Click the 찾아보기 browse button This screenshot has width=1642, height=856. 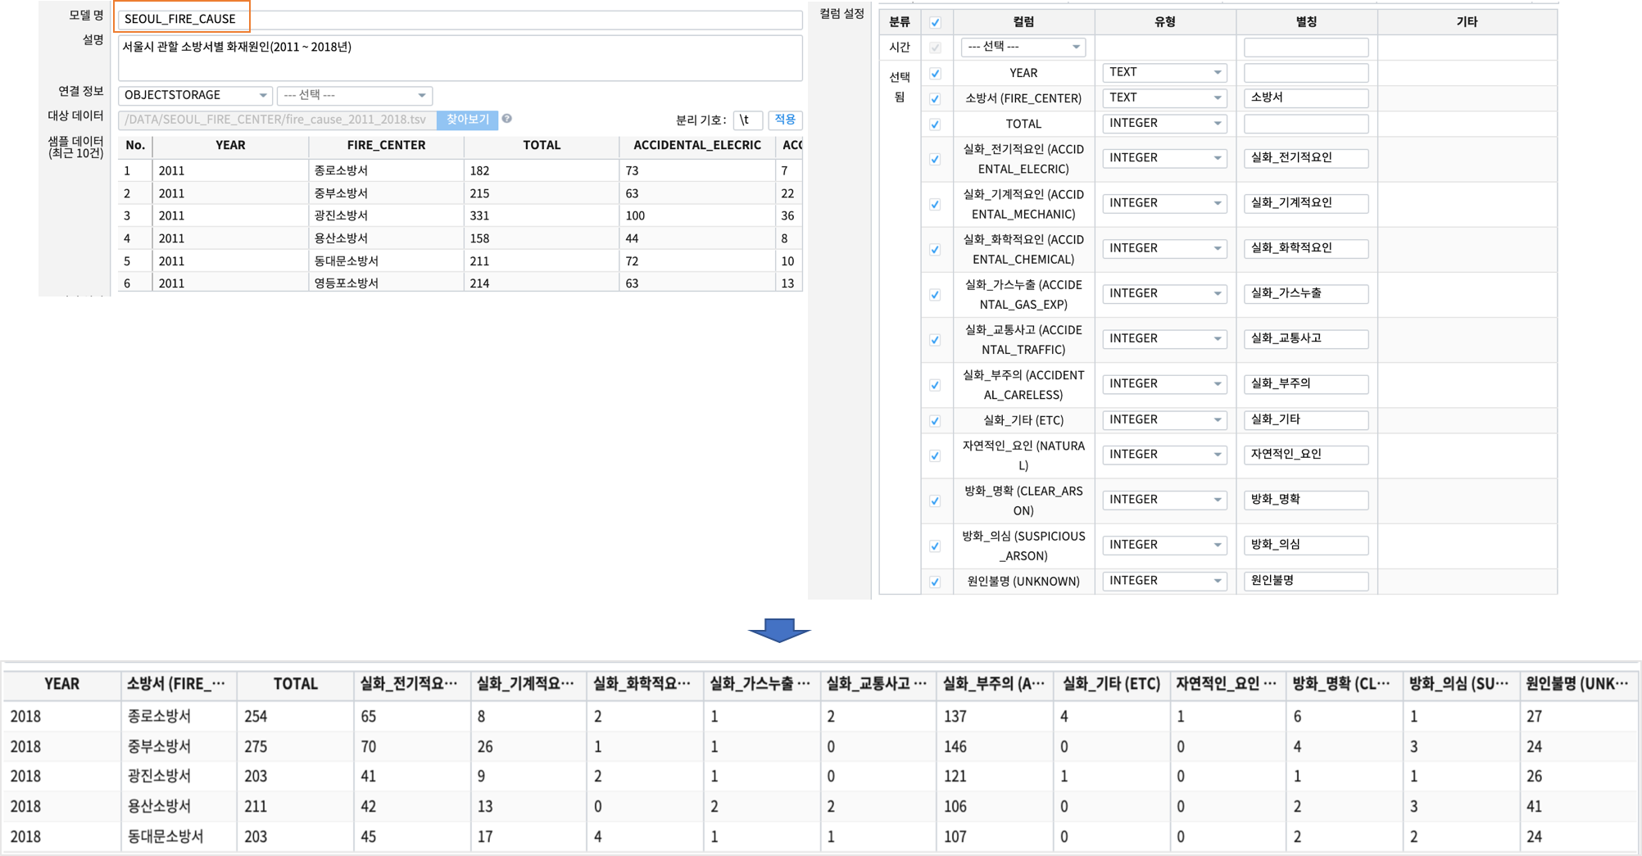(x=467, y=120)
